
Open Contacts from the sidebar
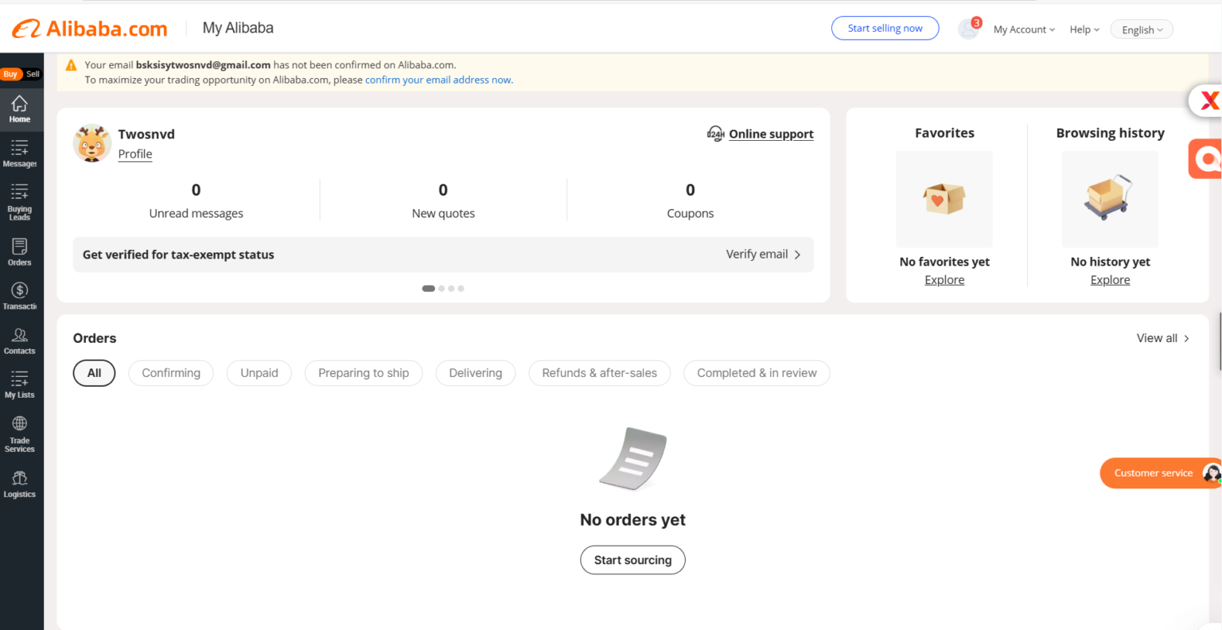(x=21, y=340)
